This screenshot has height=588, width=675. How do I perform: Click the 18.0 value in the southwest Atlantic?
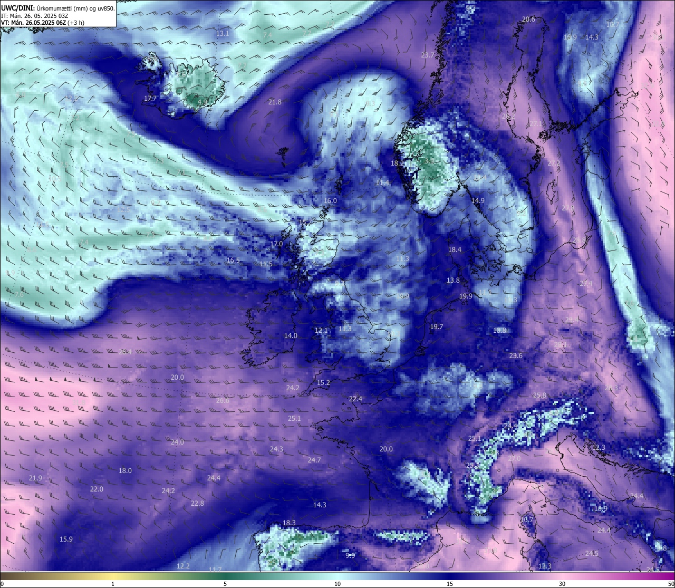tap(125, 471)
